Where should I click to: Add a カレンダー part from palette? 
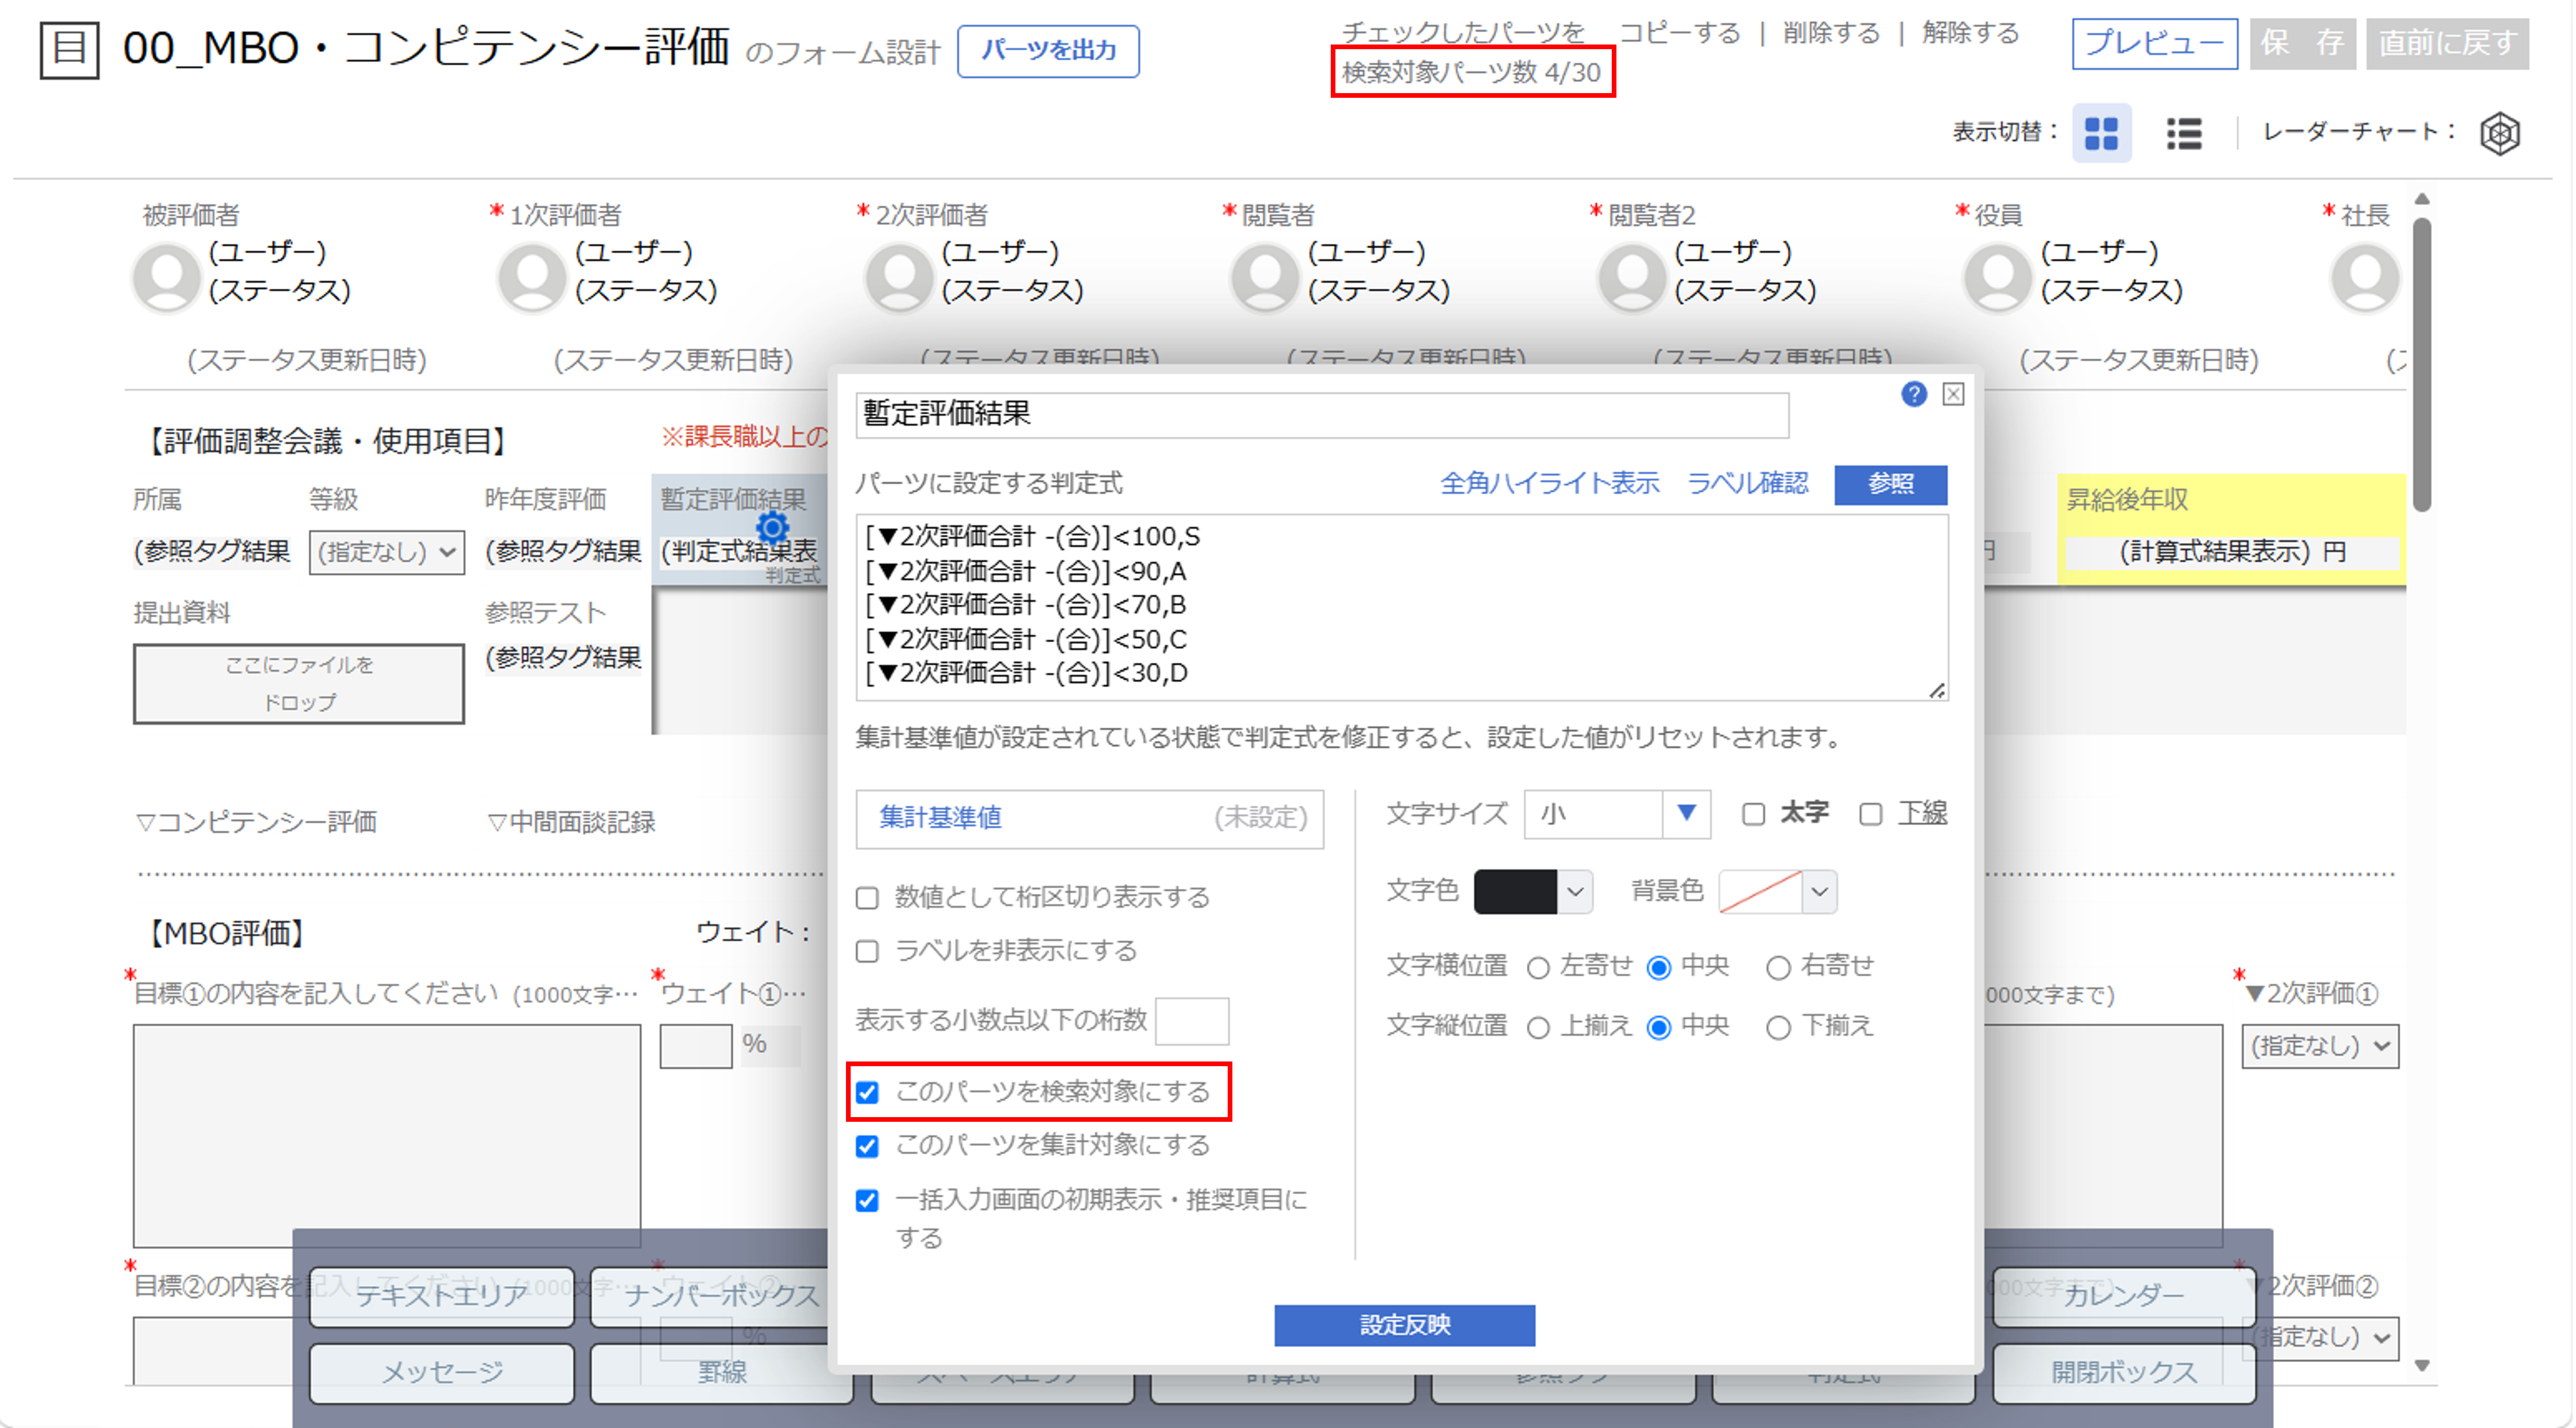tap(2124, 1296)
